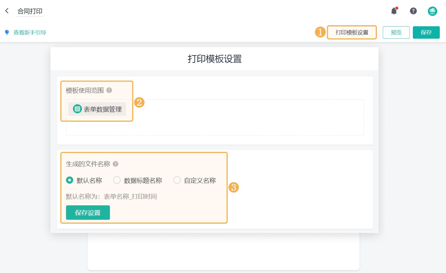This screenshot has width=446, height=273.
Task: Open the 查看新手引导 link
Action: click(x=30, y=32)
